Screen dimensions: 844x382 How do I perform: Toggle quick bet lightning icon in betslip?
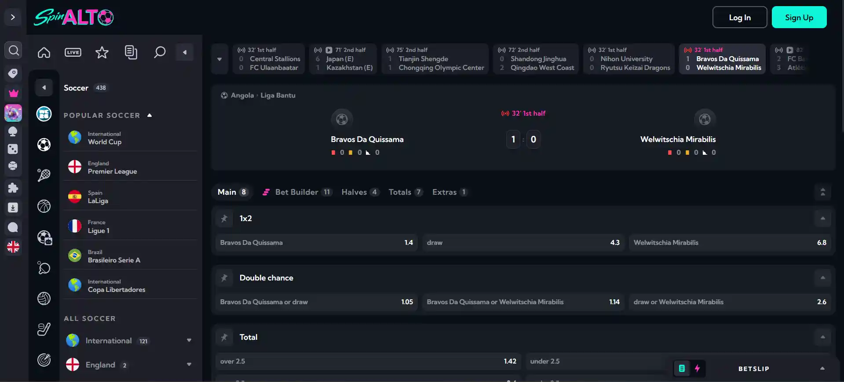click(x=698, y=368)
